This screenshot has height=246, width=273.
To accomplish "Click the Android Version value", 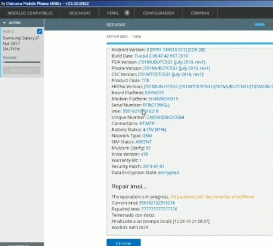I will coord(176,50).
